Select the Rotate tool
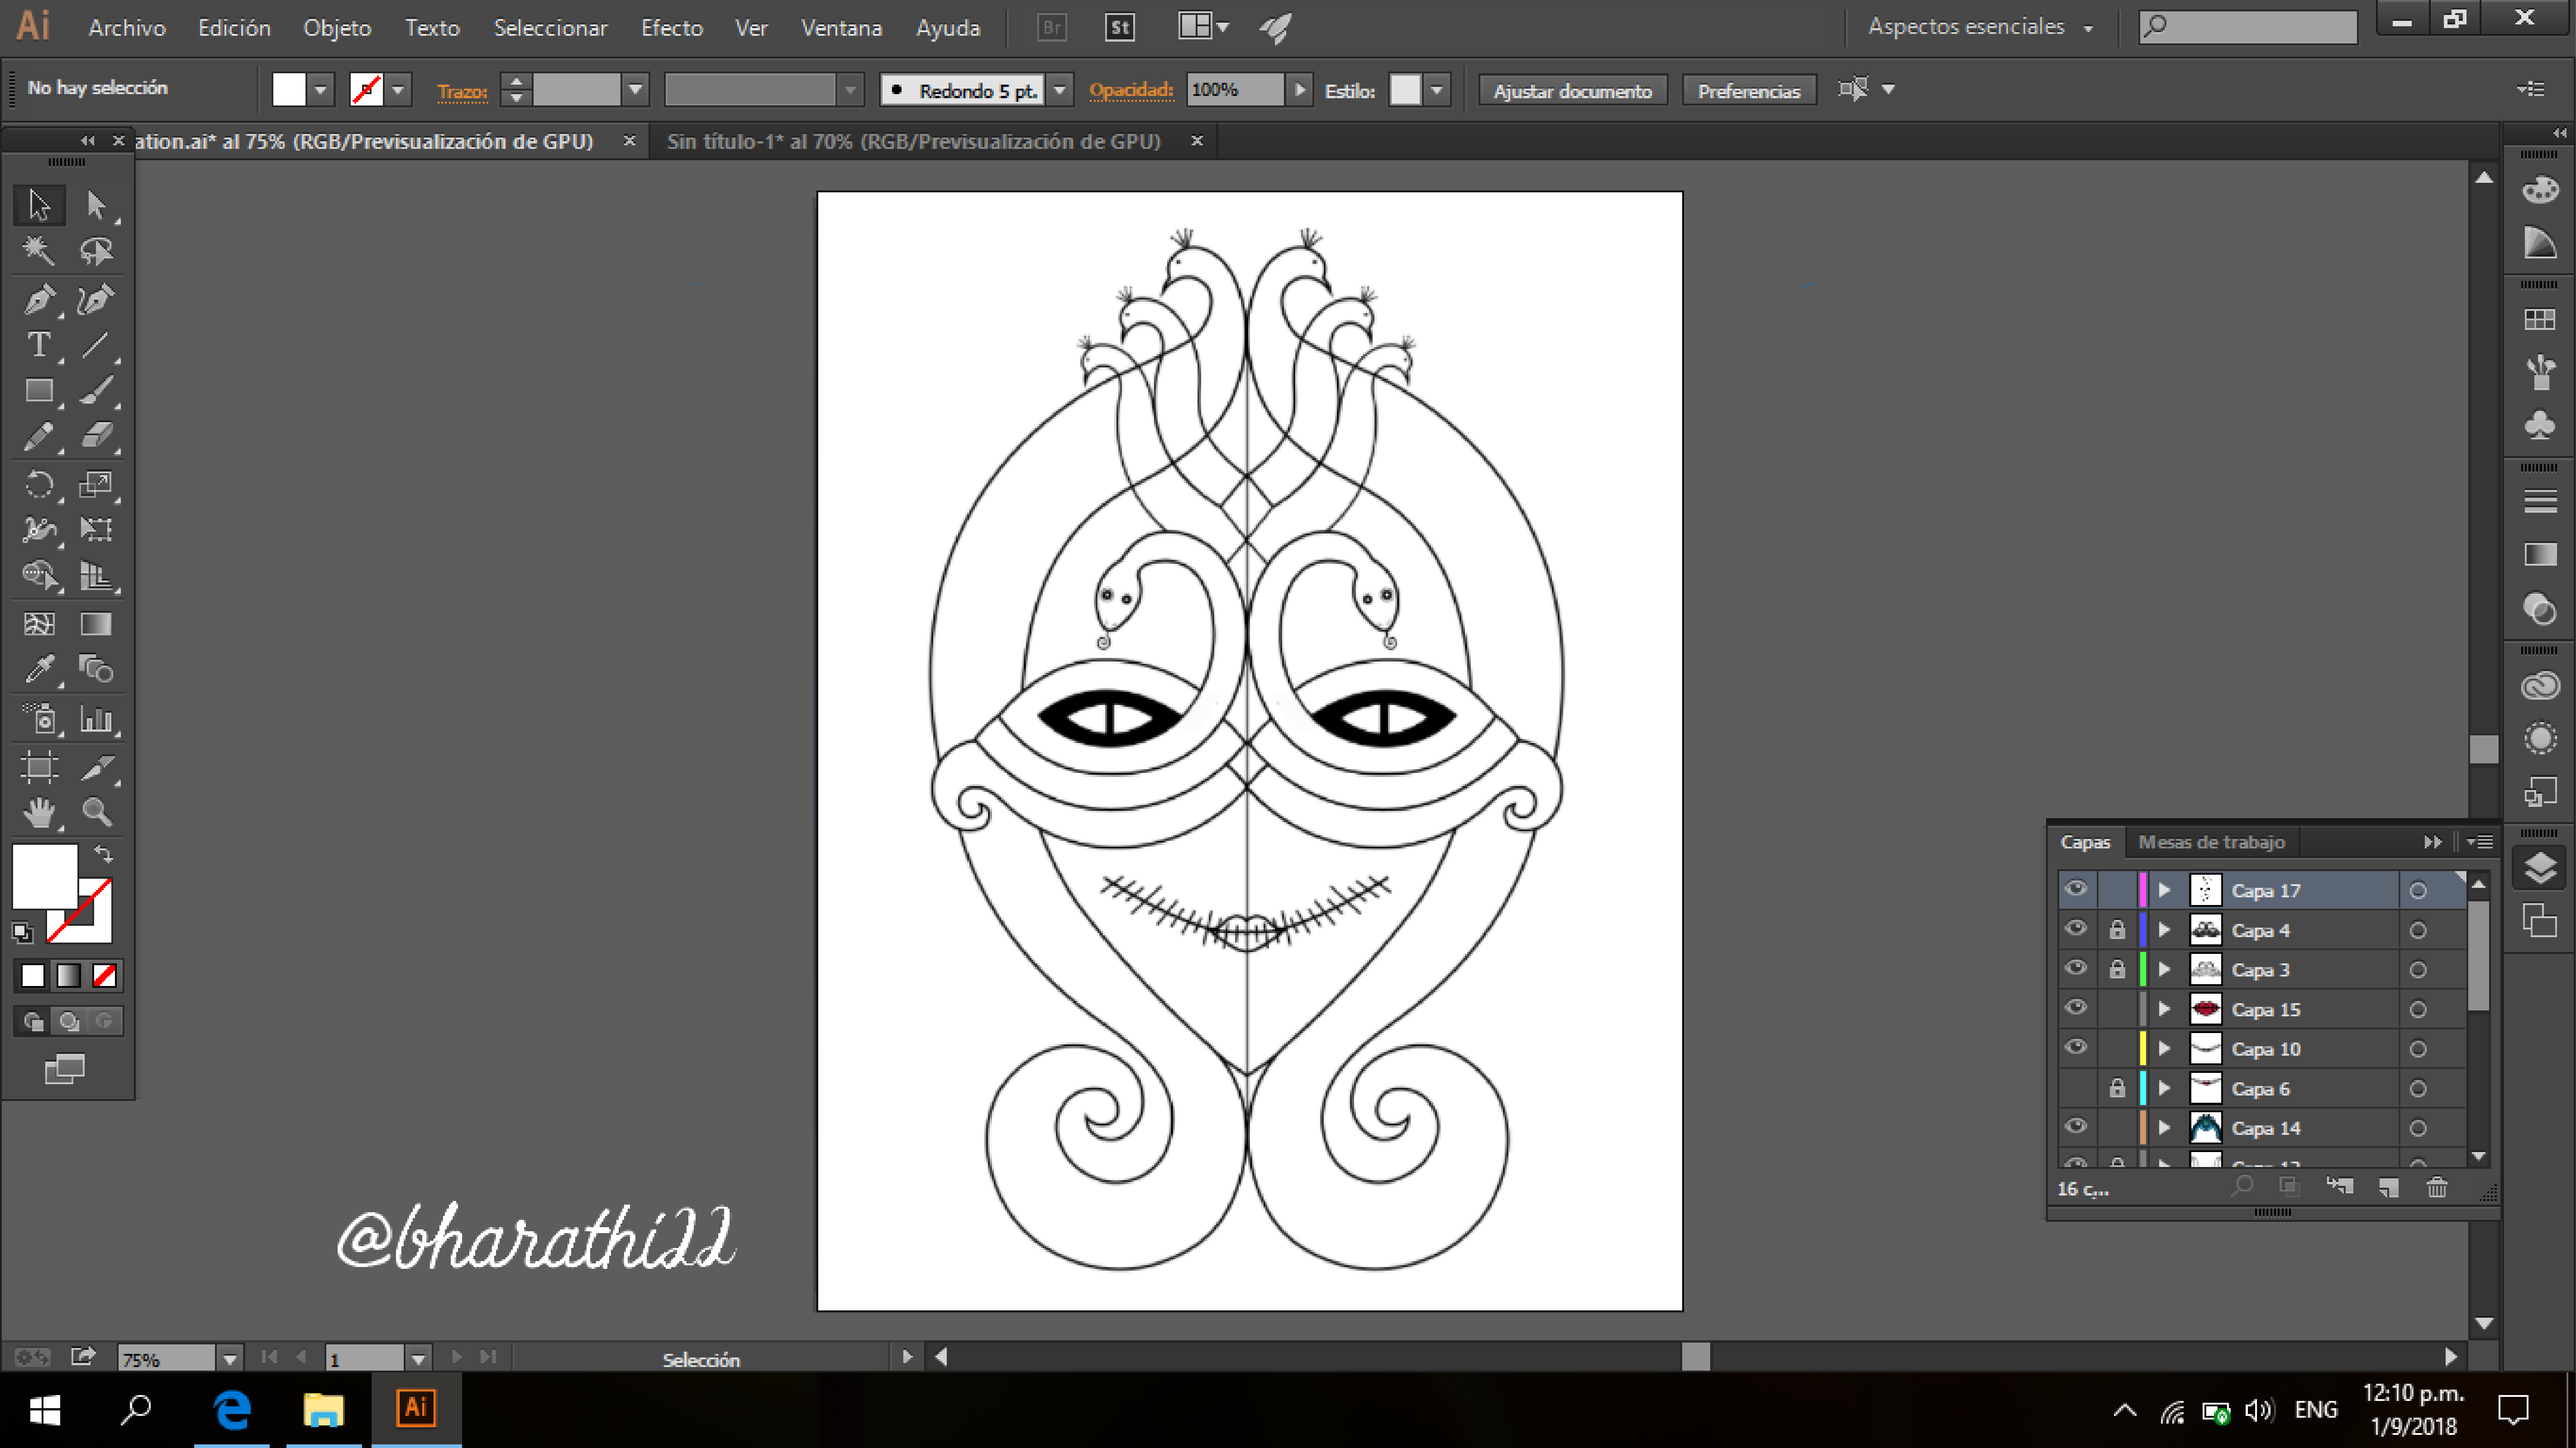This screenshot has height=1448, width=2576. point(39,485)
